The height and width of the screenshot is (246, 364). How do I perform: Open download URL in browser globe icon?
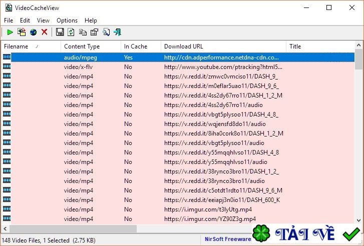pyautogui.click(x=33, y=32)
